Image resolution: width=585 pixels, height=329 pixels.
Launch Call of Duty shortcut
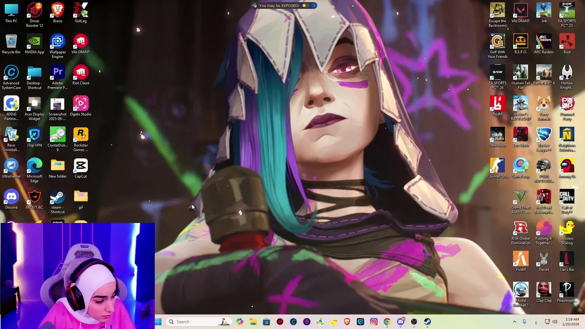coord(567,201)
